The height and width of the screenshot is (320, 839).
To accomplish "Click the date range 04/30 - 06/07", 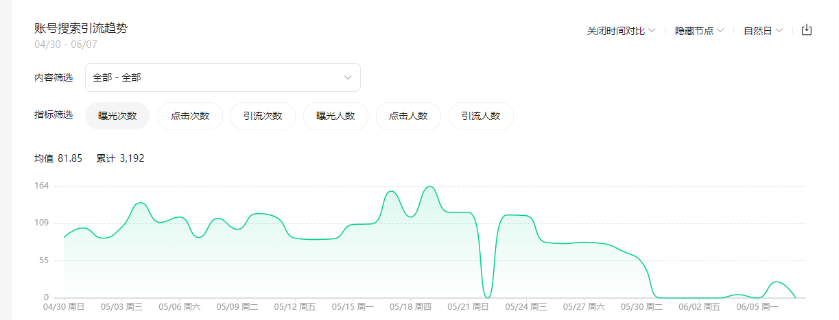I will pyautogui.click(x=66, y=44).
